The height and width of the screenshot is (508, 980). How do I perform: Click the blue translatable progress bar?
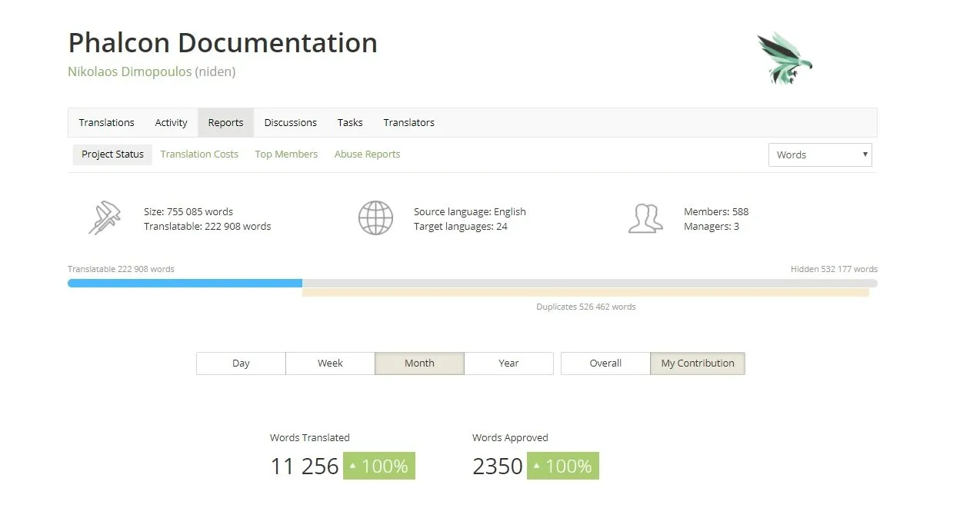[x=185, y=283]
